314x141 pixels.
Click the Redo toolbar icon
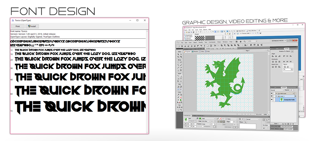point(201,46)
